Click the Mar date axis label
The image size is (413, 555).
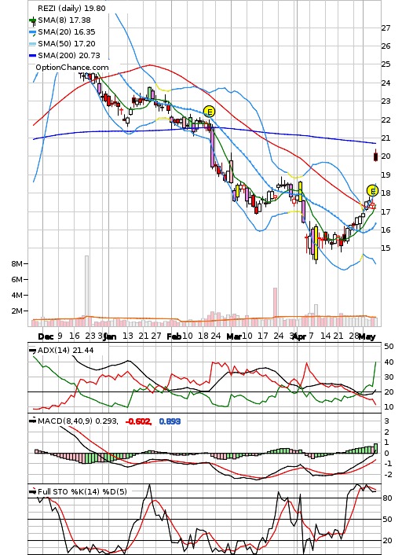click(x=234, y=336)
